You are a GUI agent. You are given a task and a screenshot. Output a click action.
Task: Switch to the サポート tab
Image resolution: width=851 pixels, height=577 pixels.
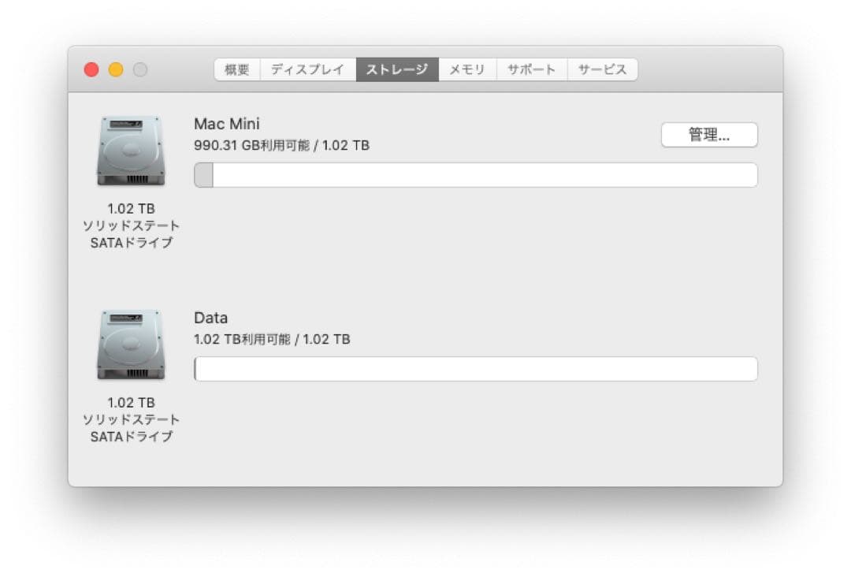coord(531,69)
